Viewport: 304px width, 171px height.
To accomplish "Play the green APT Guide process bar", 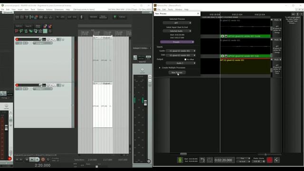I will 222,36.
